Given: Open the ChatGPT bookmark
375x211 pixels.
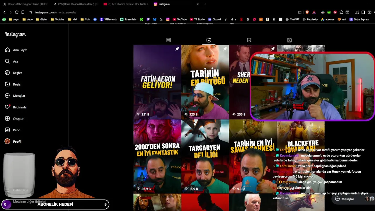Looking at the screenshot, I should 292,19.
